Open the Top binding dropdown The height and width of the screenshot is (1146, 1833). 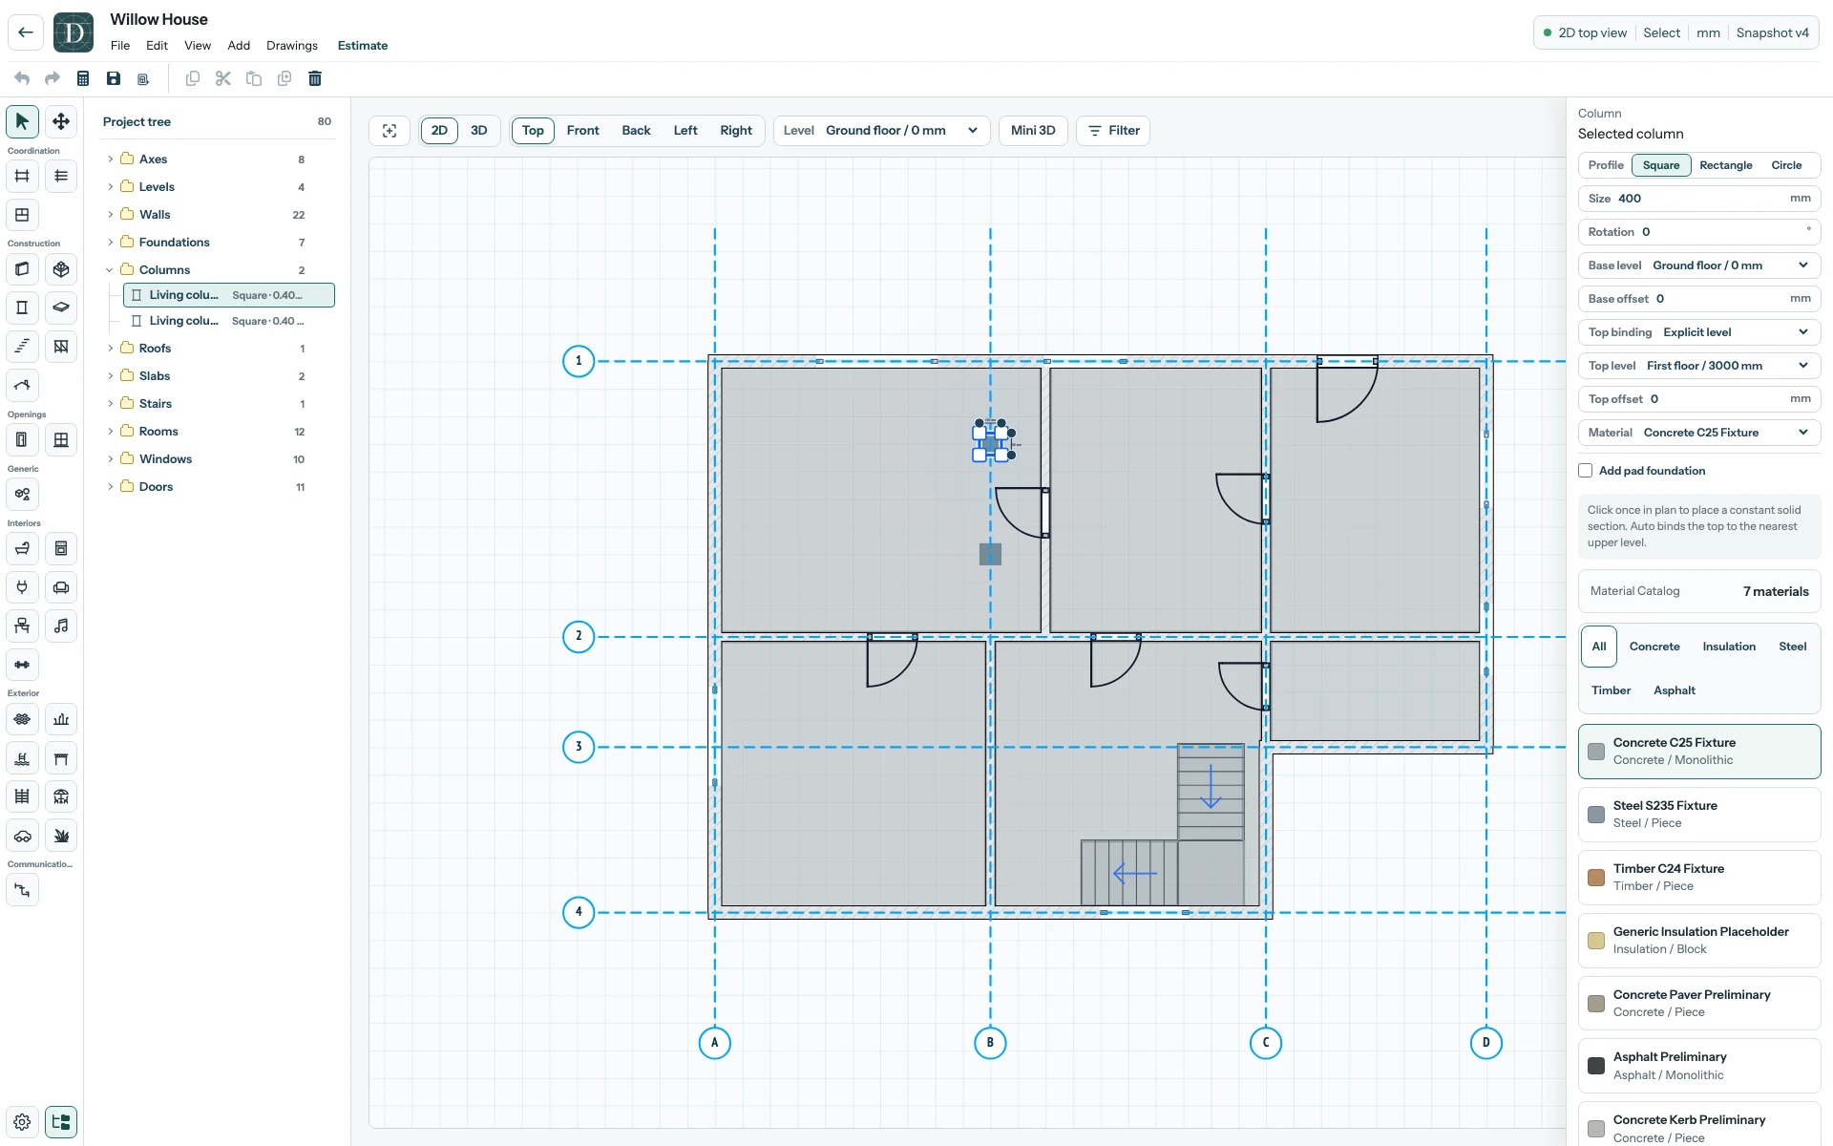[1699, 332]
